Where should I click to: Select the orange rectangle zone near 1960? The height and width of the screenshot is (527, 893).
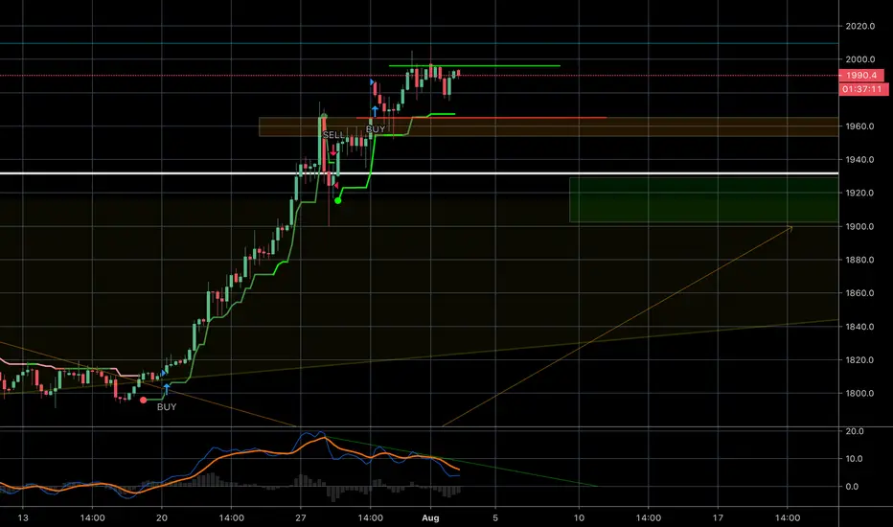pyautogui.click(x=548, y=127)
